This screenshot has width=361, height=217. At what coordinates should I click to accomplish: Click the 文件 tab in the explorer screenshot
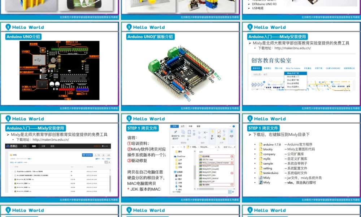pyautogui.click(x=174, y=126)
